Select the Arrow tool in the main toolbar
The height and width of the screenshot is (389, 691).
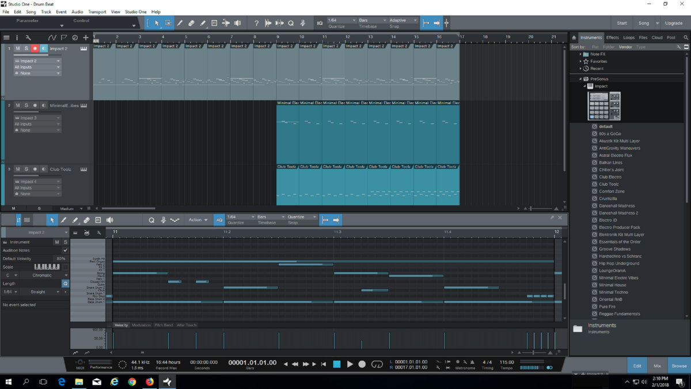coord(157,23)
